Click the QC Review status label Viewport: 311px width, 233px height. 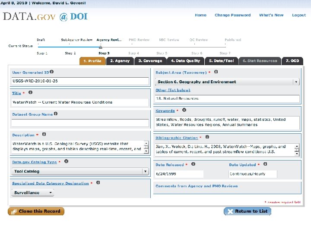tap(199, 40)
